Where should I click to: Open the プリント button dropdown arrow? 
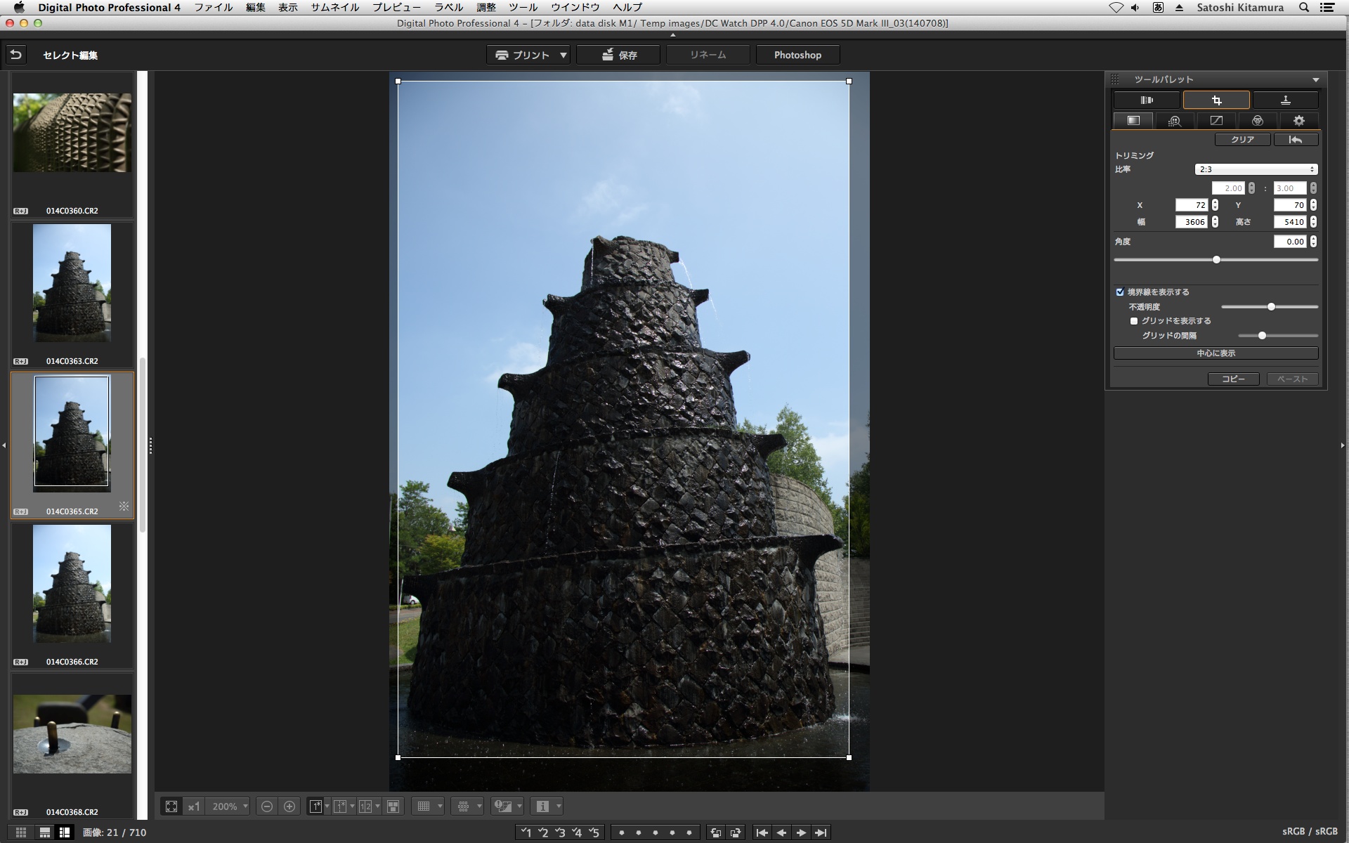563,55
